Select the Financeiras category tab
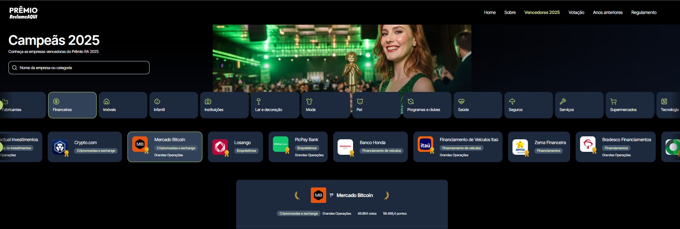Viewport: 680px width, 229px height. (x=72, y=105)
